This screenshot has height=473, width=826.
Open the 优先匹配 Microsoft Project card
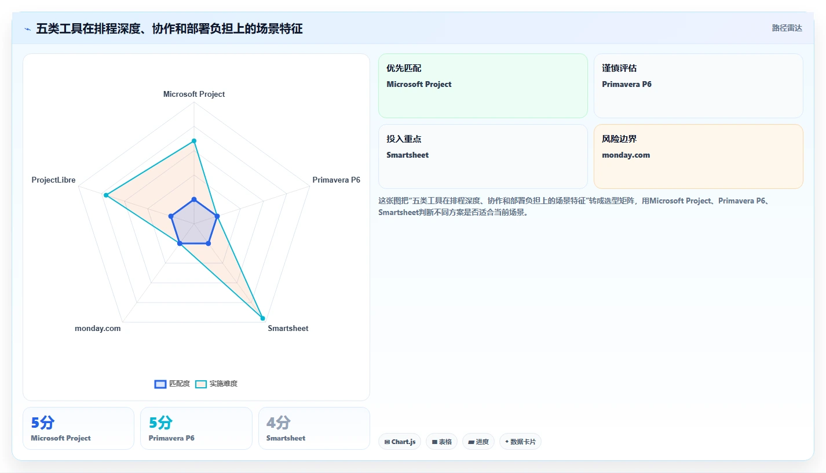(x=483, y=86)
